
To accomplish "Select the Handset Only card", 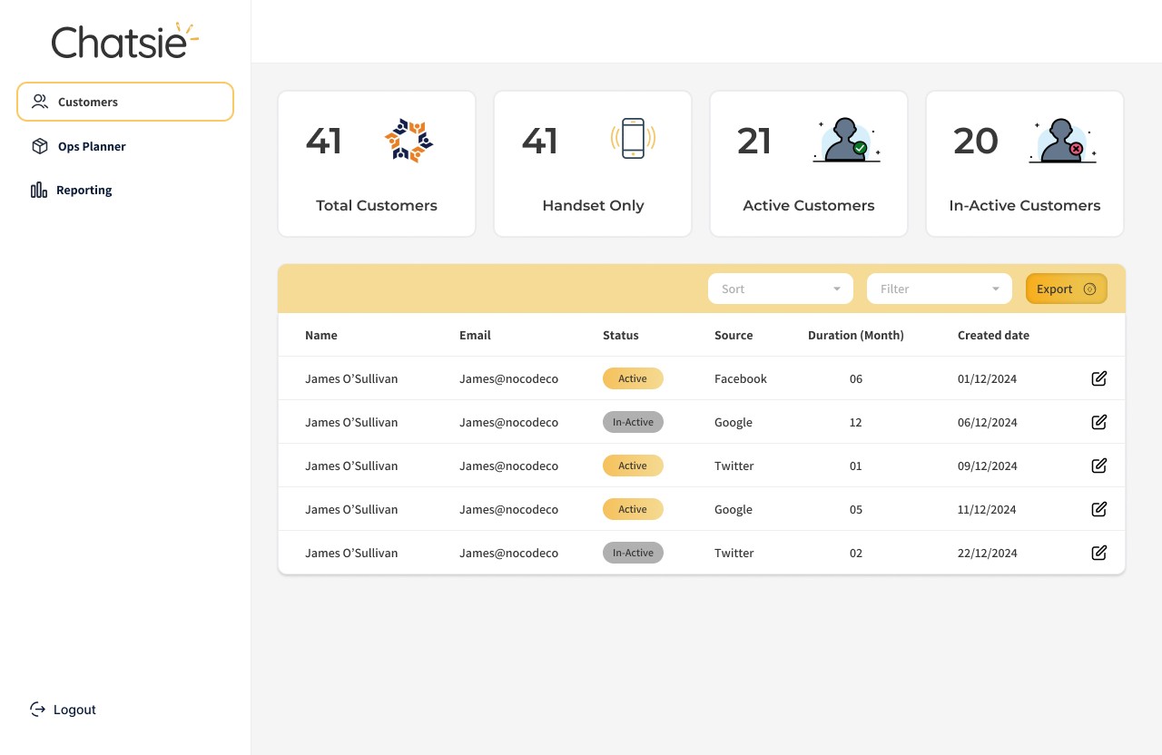I will tap(593, 163).
